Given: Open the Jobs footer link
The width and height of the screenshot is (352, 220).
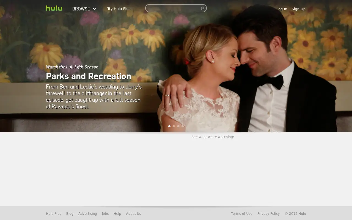Looking at the screenshot, I should pos(105,214).
